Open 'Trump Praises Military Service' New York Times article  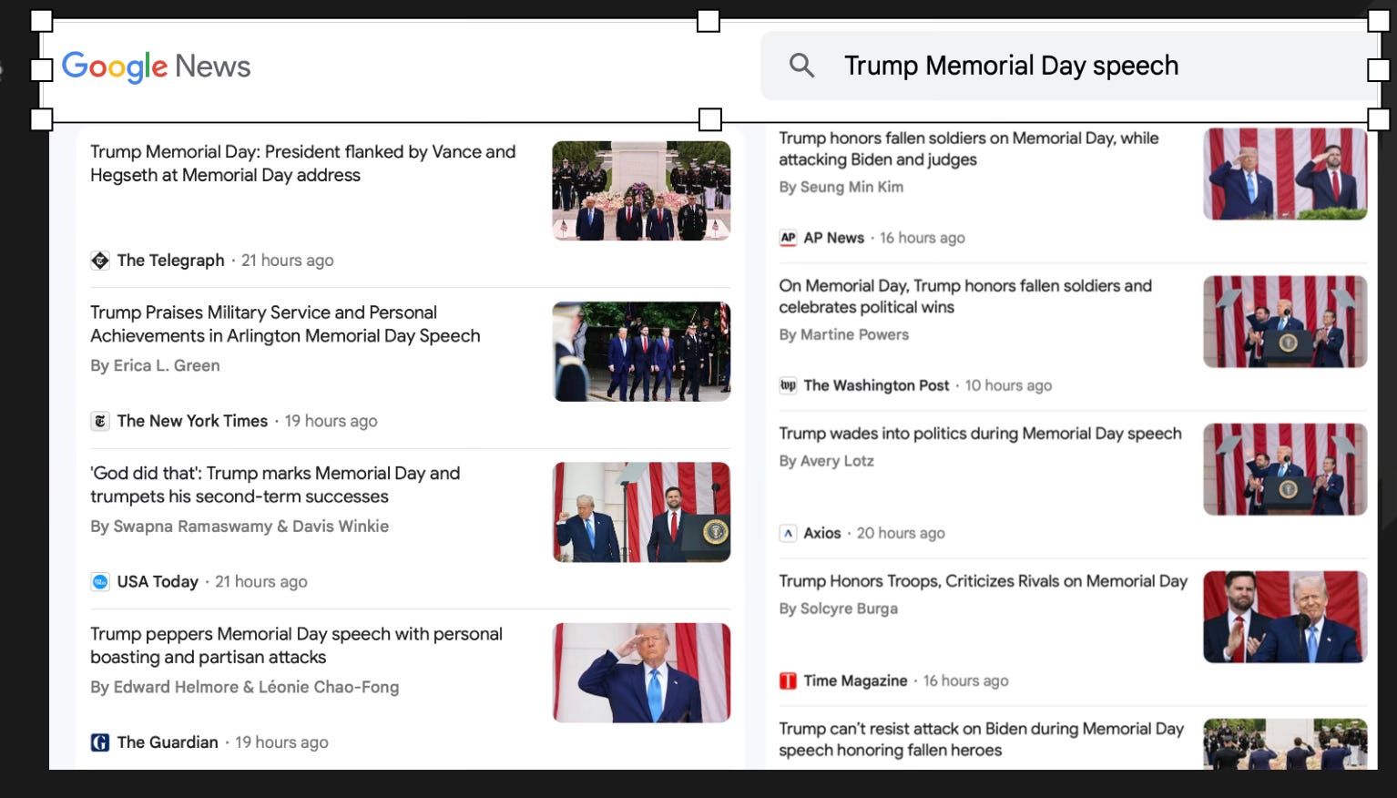tap(285, 324)
